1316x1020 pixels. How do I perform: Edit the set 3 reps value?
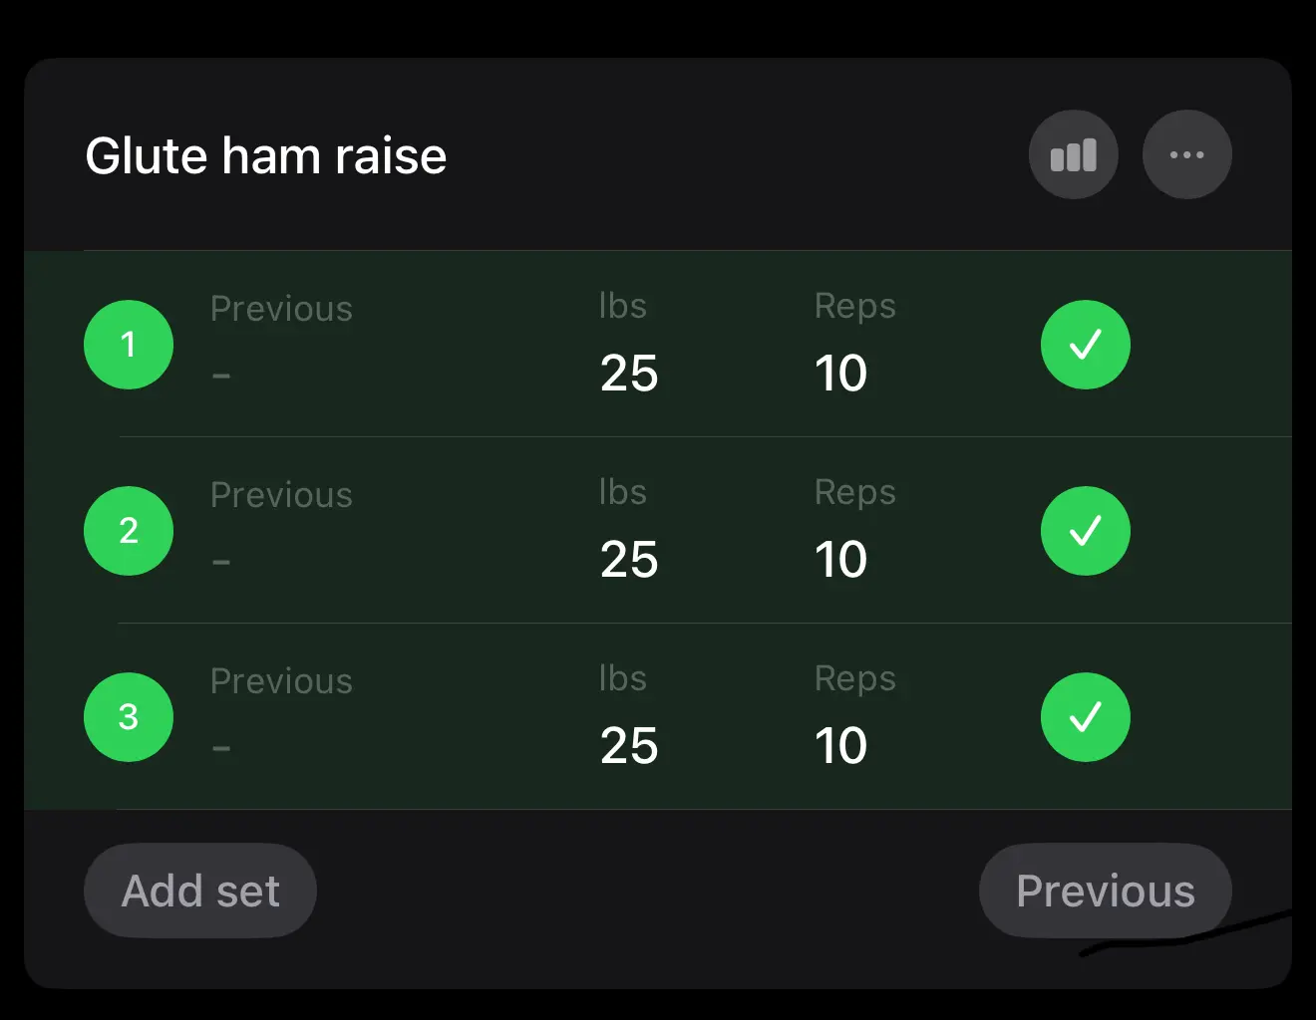point(840,746)
